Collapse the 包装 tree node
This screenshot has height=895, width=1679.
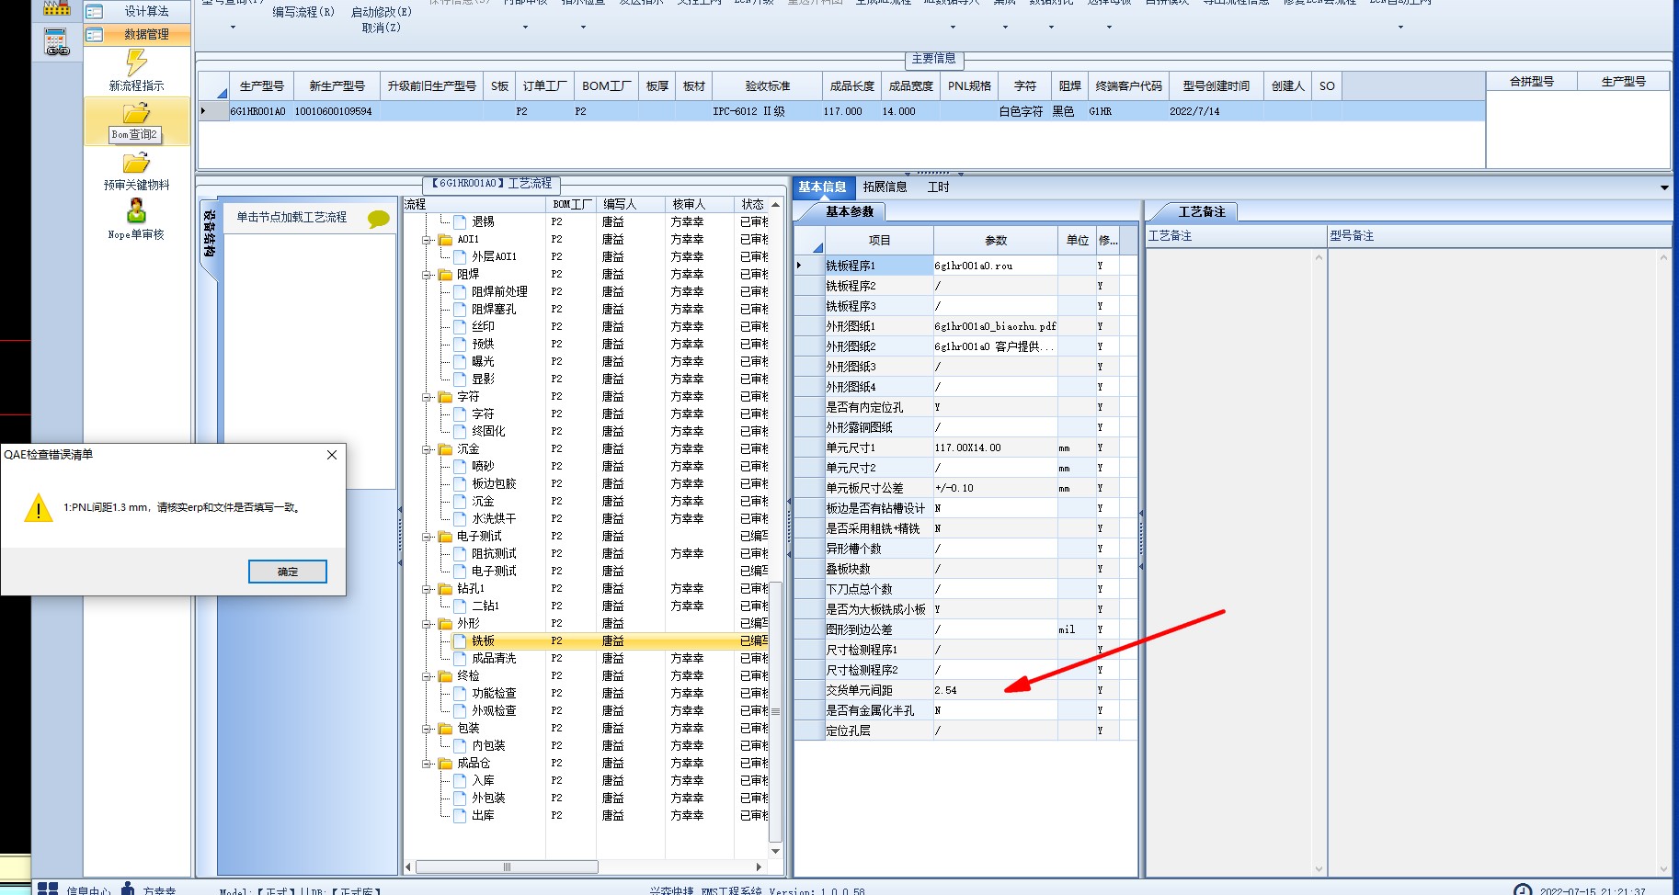(428, 729)
